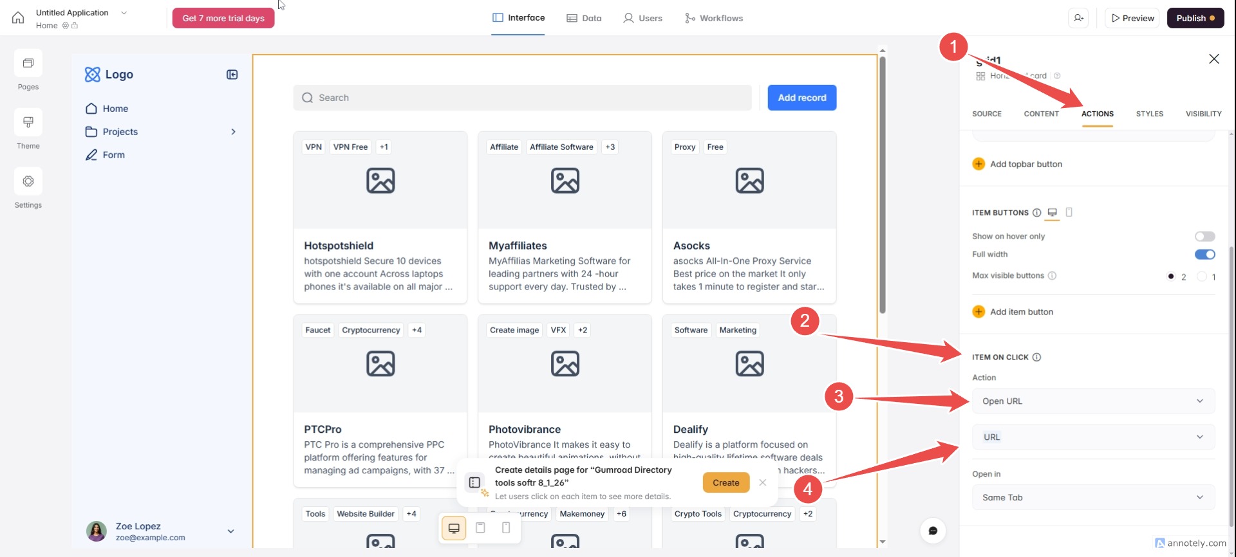Viewport: 1236px width, 557px height.
Task: Click the Add record button
Action: click(x=801, y=98)
